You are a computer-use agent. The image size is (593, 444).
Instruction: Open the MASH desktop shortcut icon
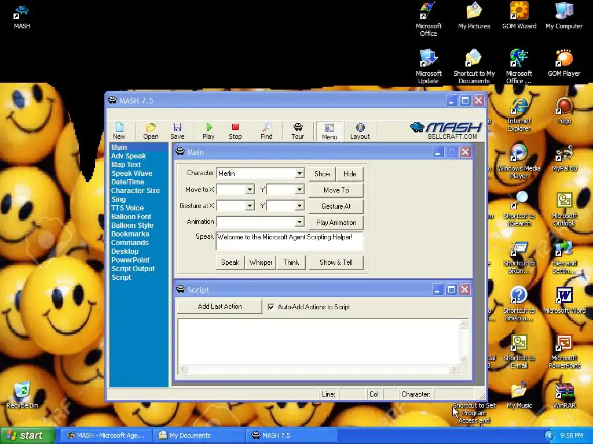[22, 17]
